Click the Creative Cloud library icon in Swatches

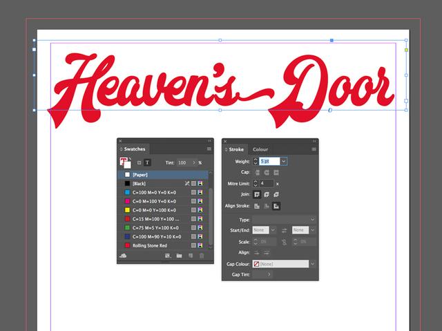point(123,256)
